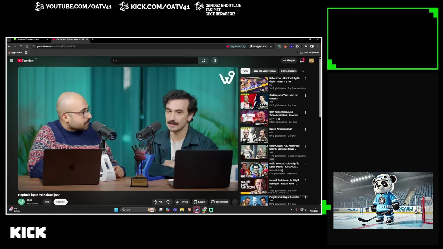Open more actions ellipsis under video
The height and width of the screenshot is (249, 443).
pos(235,202)
